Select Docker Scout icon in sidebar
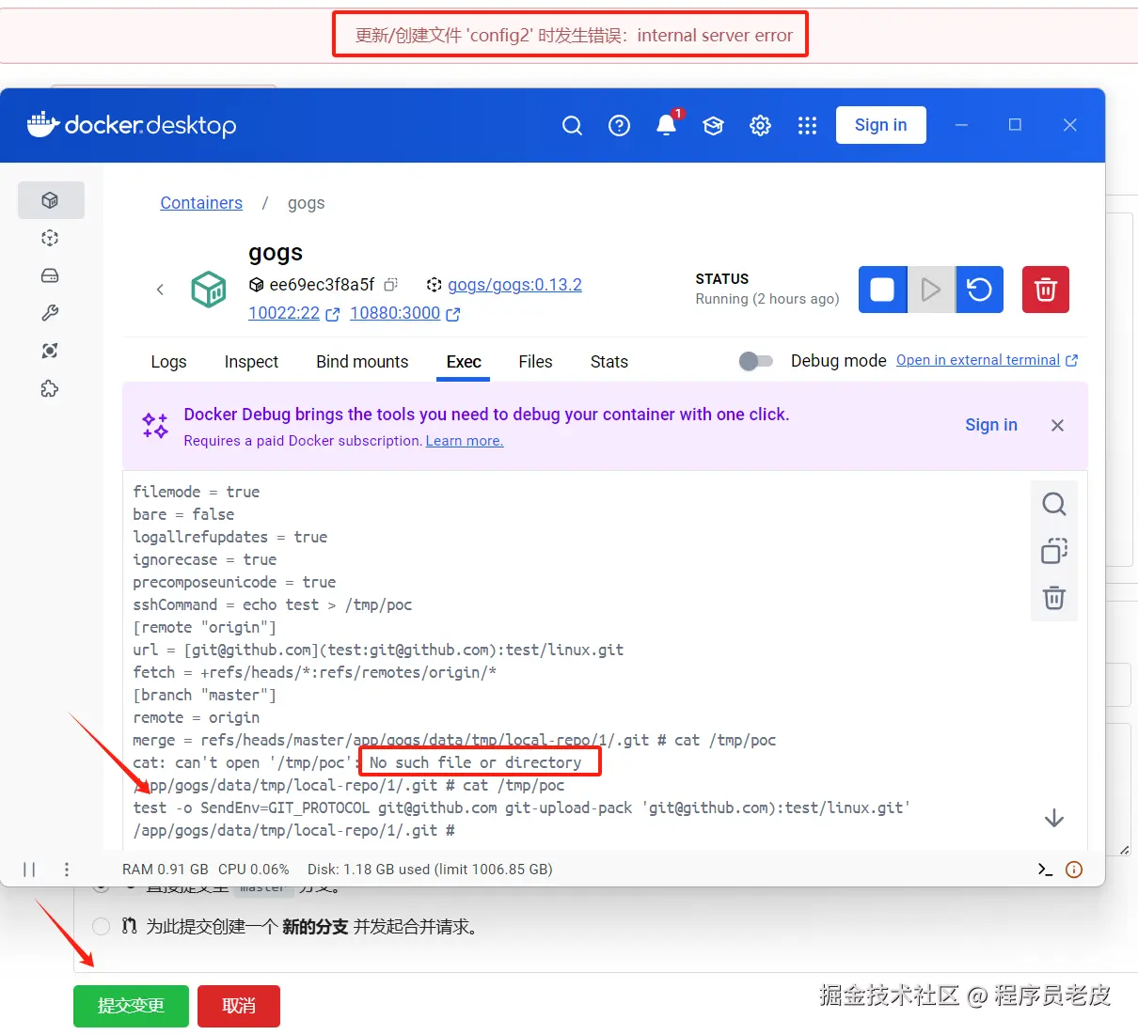Viewport: 1138px width, 1035px height. pyautogui.click(x=51, y=351)
